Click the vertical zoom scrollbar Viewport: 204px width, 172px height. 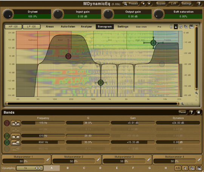pos(196,57)
